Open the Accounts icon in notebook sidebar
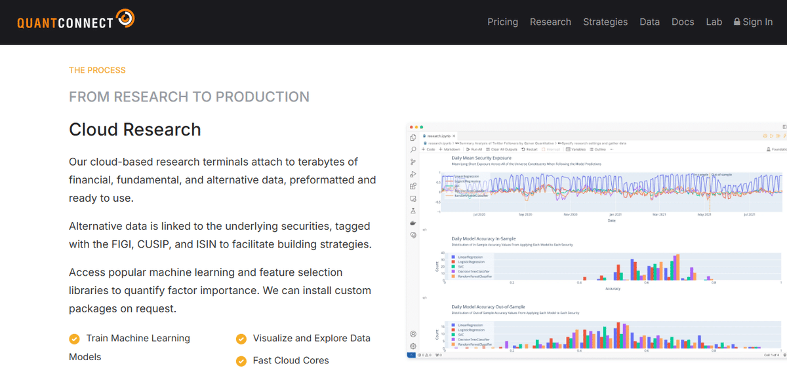The width and height of the screenshot is (787, 370). pos(413,334)
